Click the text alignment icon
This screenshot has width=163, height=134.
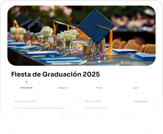(130, 119)
